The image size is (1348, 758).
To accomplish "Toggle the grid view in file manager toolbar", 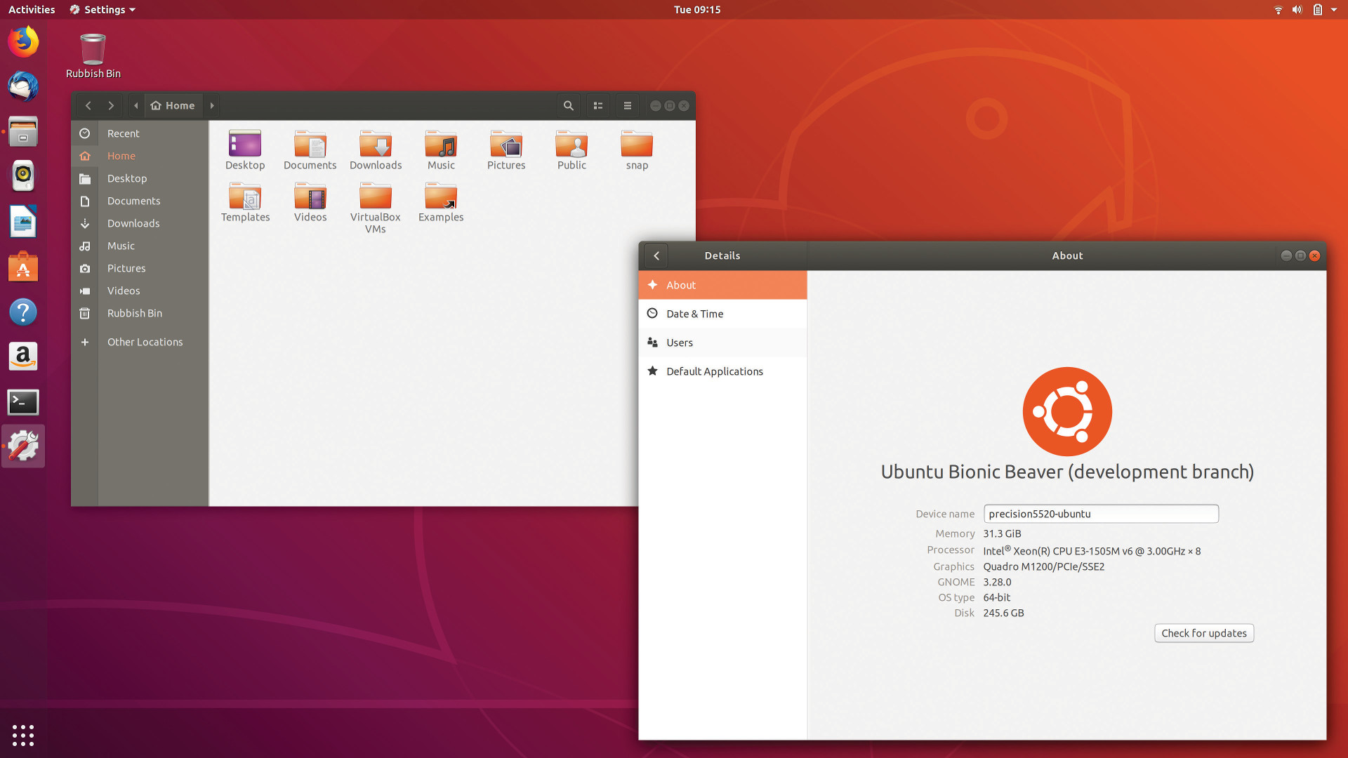I will point(599,105).
